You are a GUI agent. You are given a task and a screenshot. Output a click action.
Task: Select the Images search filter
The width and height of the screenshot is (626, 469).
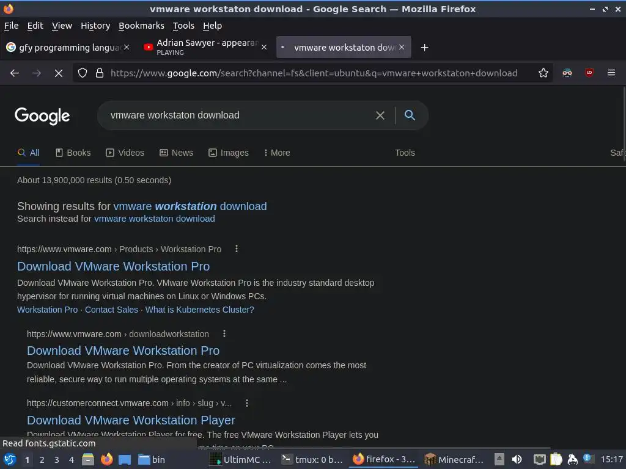(229, 153)
